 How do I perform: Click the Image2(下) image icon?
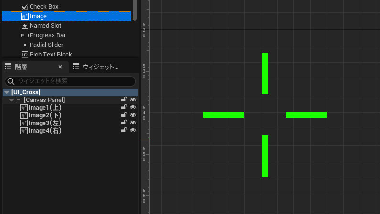point(23,115)
